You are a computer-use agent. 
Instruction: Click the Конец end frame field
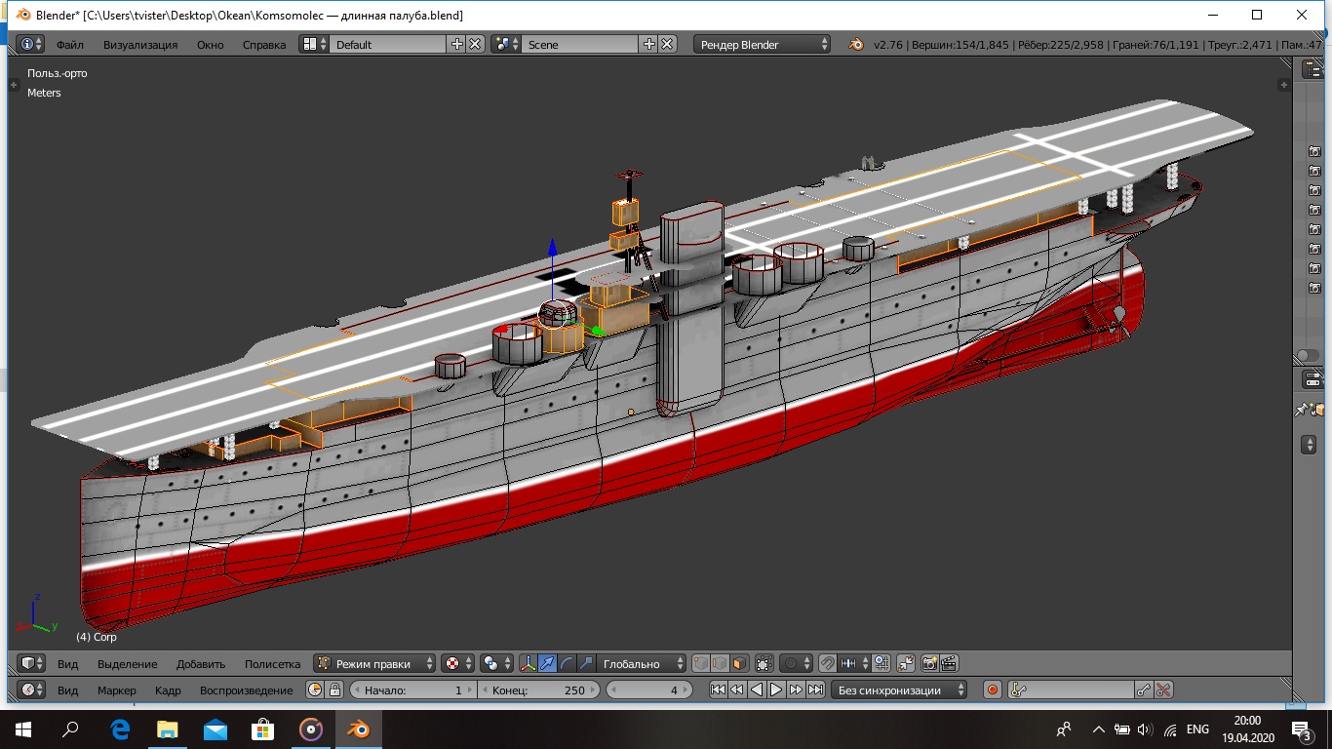click(x=537, y=690)
